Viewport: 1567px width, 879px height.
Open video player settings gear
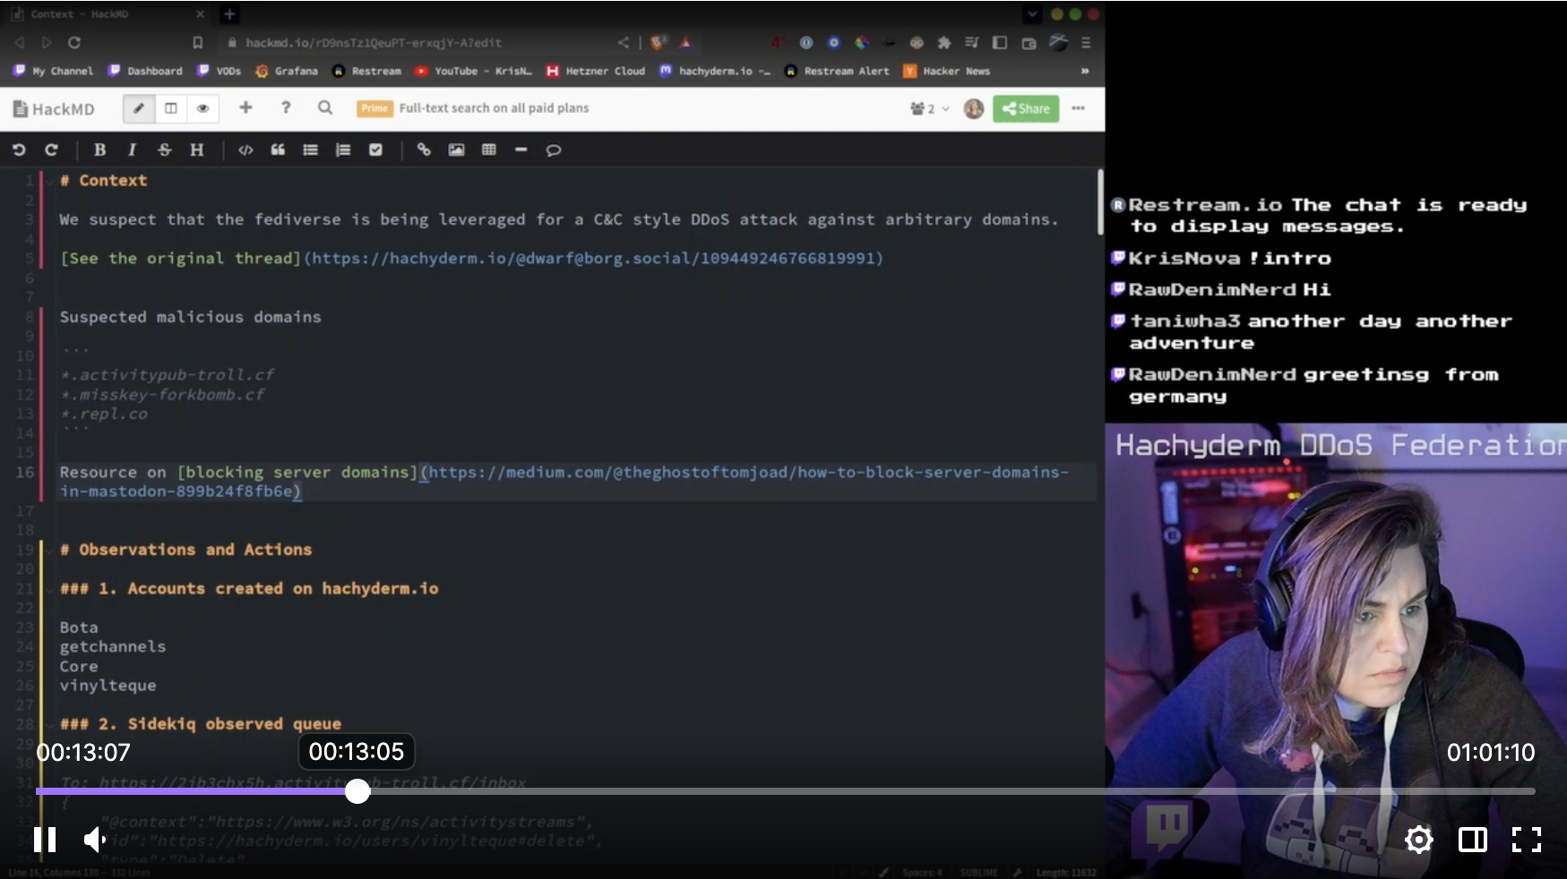(x=1418, y=840)
